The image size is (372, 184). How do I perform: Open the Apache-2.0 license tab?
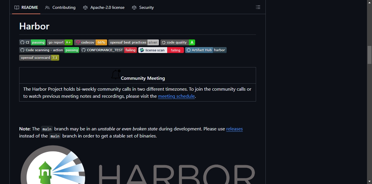pos(104,7)
